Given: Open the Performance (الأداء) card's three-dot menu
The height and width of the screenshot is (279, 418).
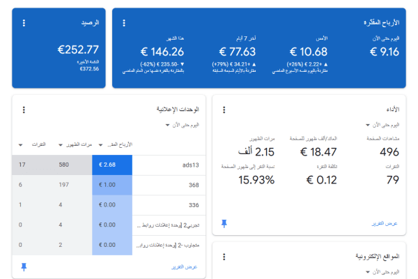Looking at the screenshot, I should (x=224, y=110).
